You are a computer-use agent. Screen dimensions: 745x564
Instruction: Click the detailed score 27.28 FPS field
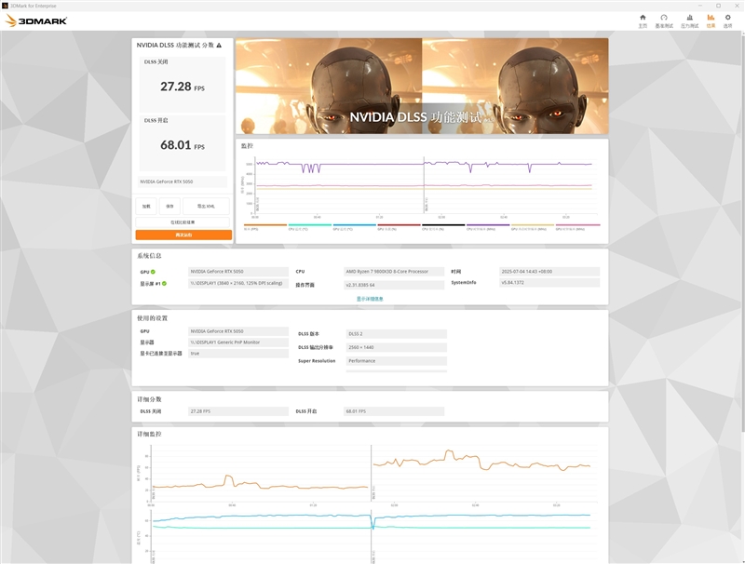(x=238, y=411)
